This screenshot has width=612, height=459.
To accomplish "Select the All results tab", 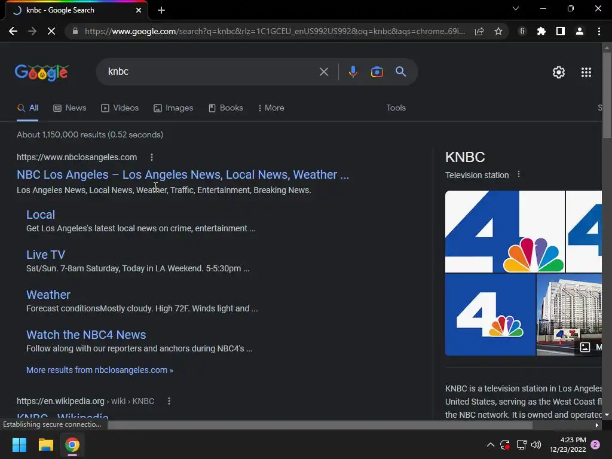I will (27, 108).
